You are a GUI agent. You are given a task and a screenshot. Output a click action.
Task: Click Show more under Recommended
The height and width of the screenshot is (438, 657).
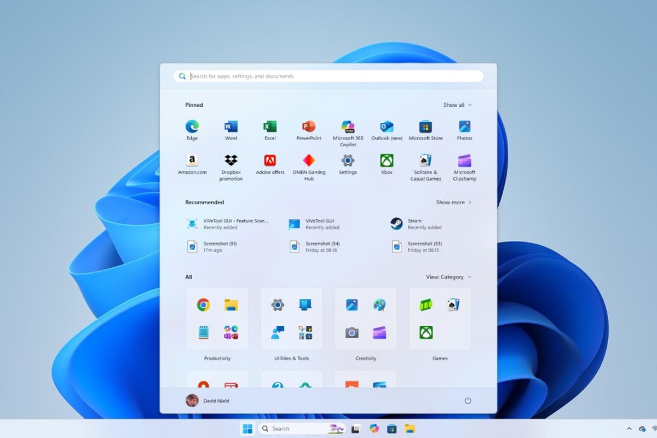(454, 202)
